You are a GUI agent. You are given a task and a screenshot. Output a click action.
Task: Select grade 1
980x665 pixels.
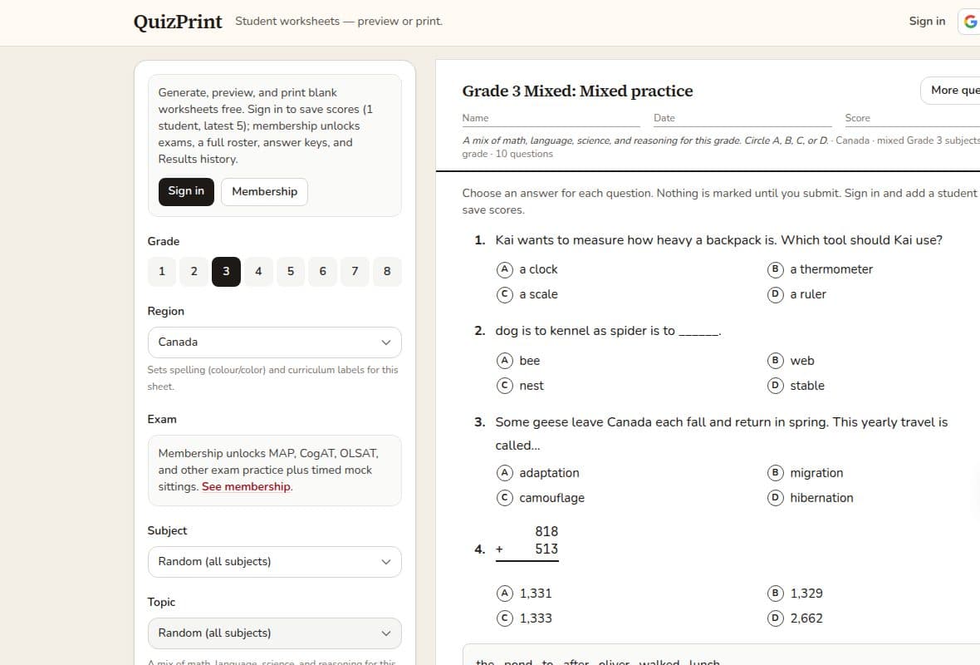(x=162, y=272)
